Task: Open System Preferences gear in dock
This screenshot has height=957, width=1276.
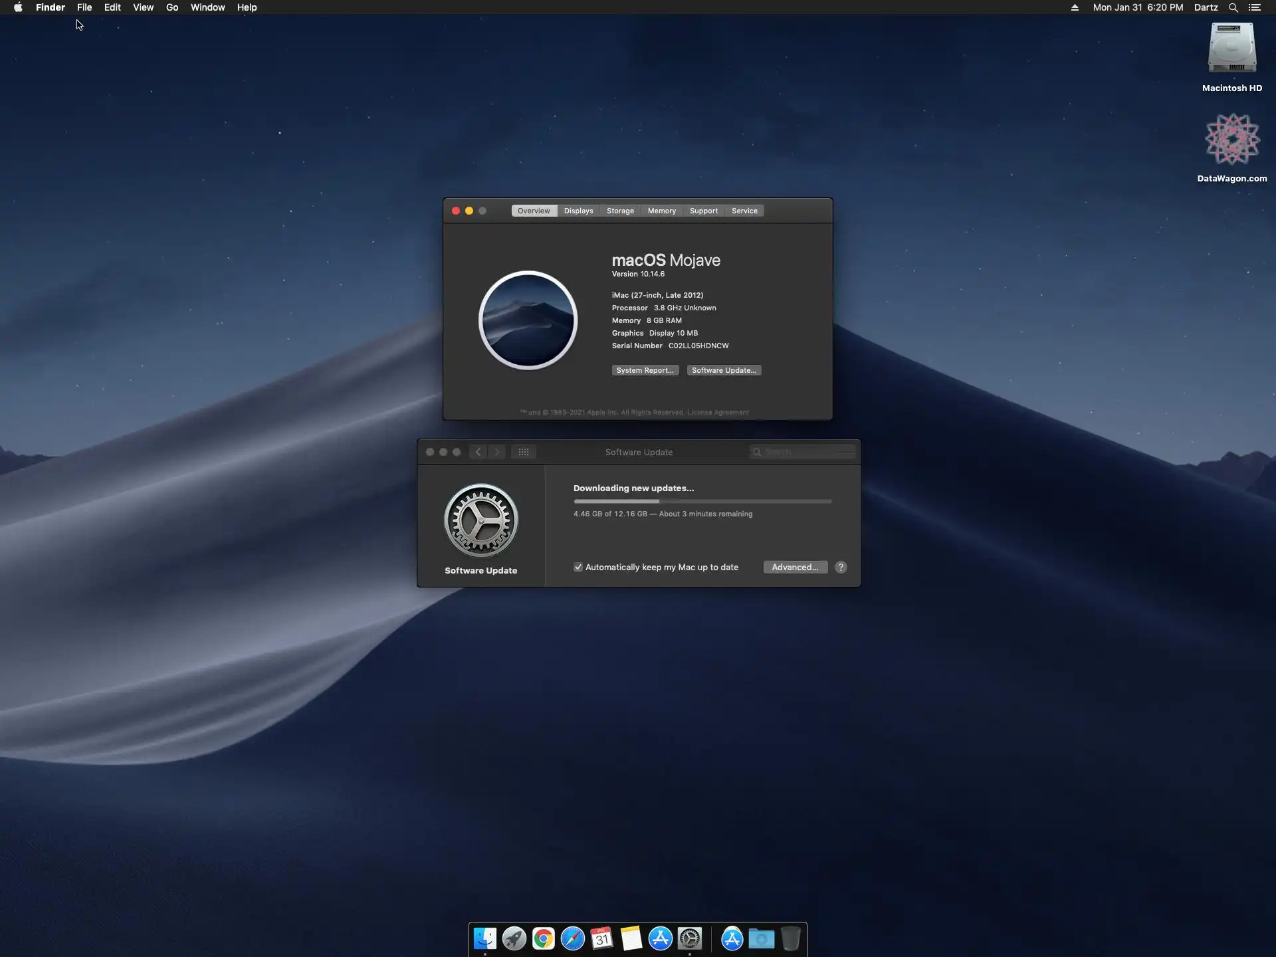Action: point(690,938)
